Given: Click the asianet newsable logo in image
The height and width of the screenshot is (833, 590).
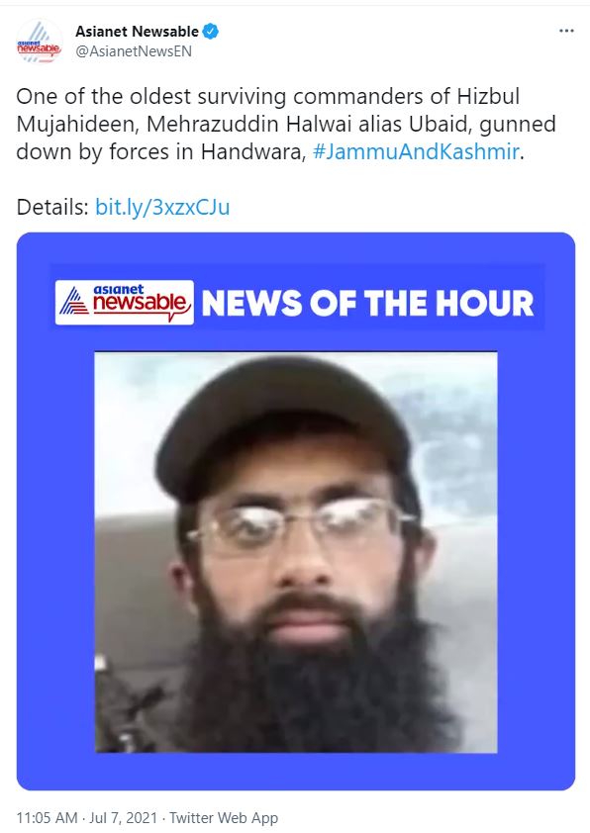Looking at the screenshot, I should [125, 303].
